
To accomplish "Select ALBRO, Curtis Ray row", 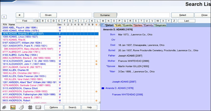I will [x=50, y=55].
